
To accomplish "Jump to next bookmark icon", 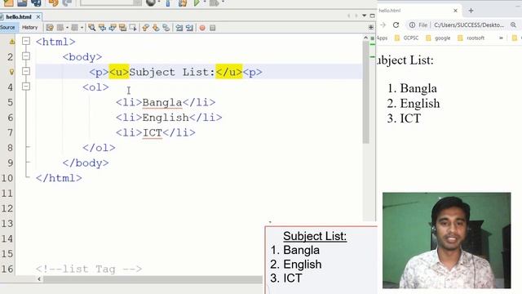I will click(x=156, y=28).
